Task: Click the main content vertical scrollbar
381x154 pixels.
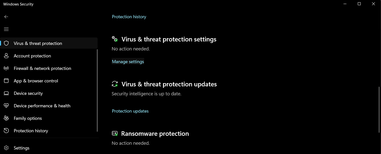Action: click(x=379, y=109)
